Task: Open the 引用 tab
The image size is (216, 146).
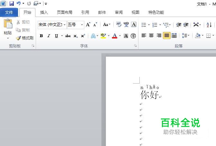Action: pos(85,12)
